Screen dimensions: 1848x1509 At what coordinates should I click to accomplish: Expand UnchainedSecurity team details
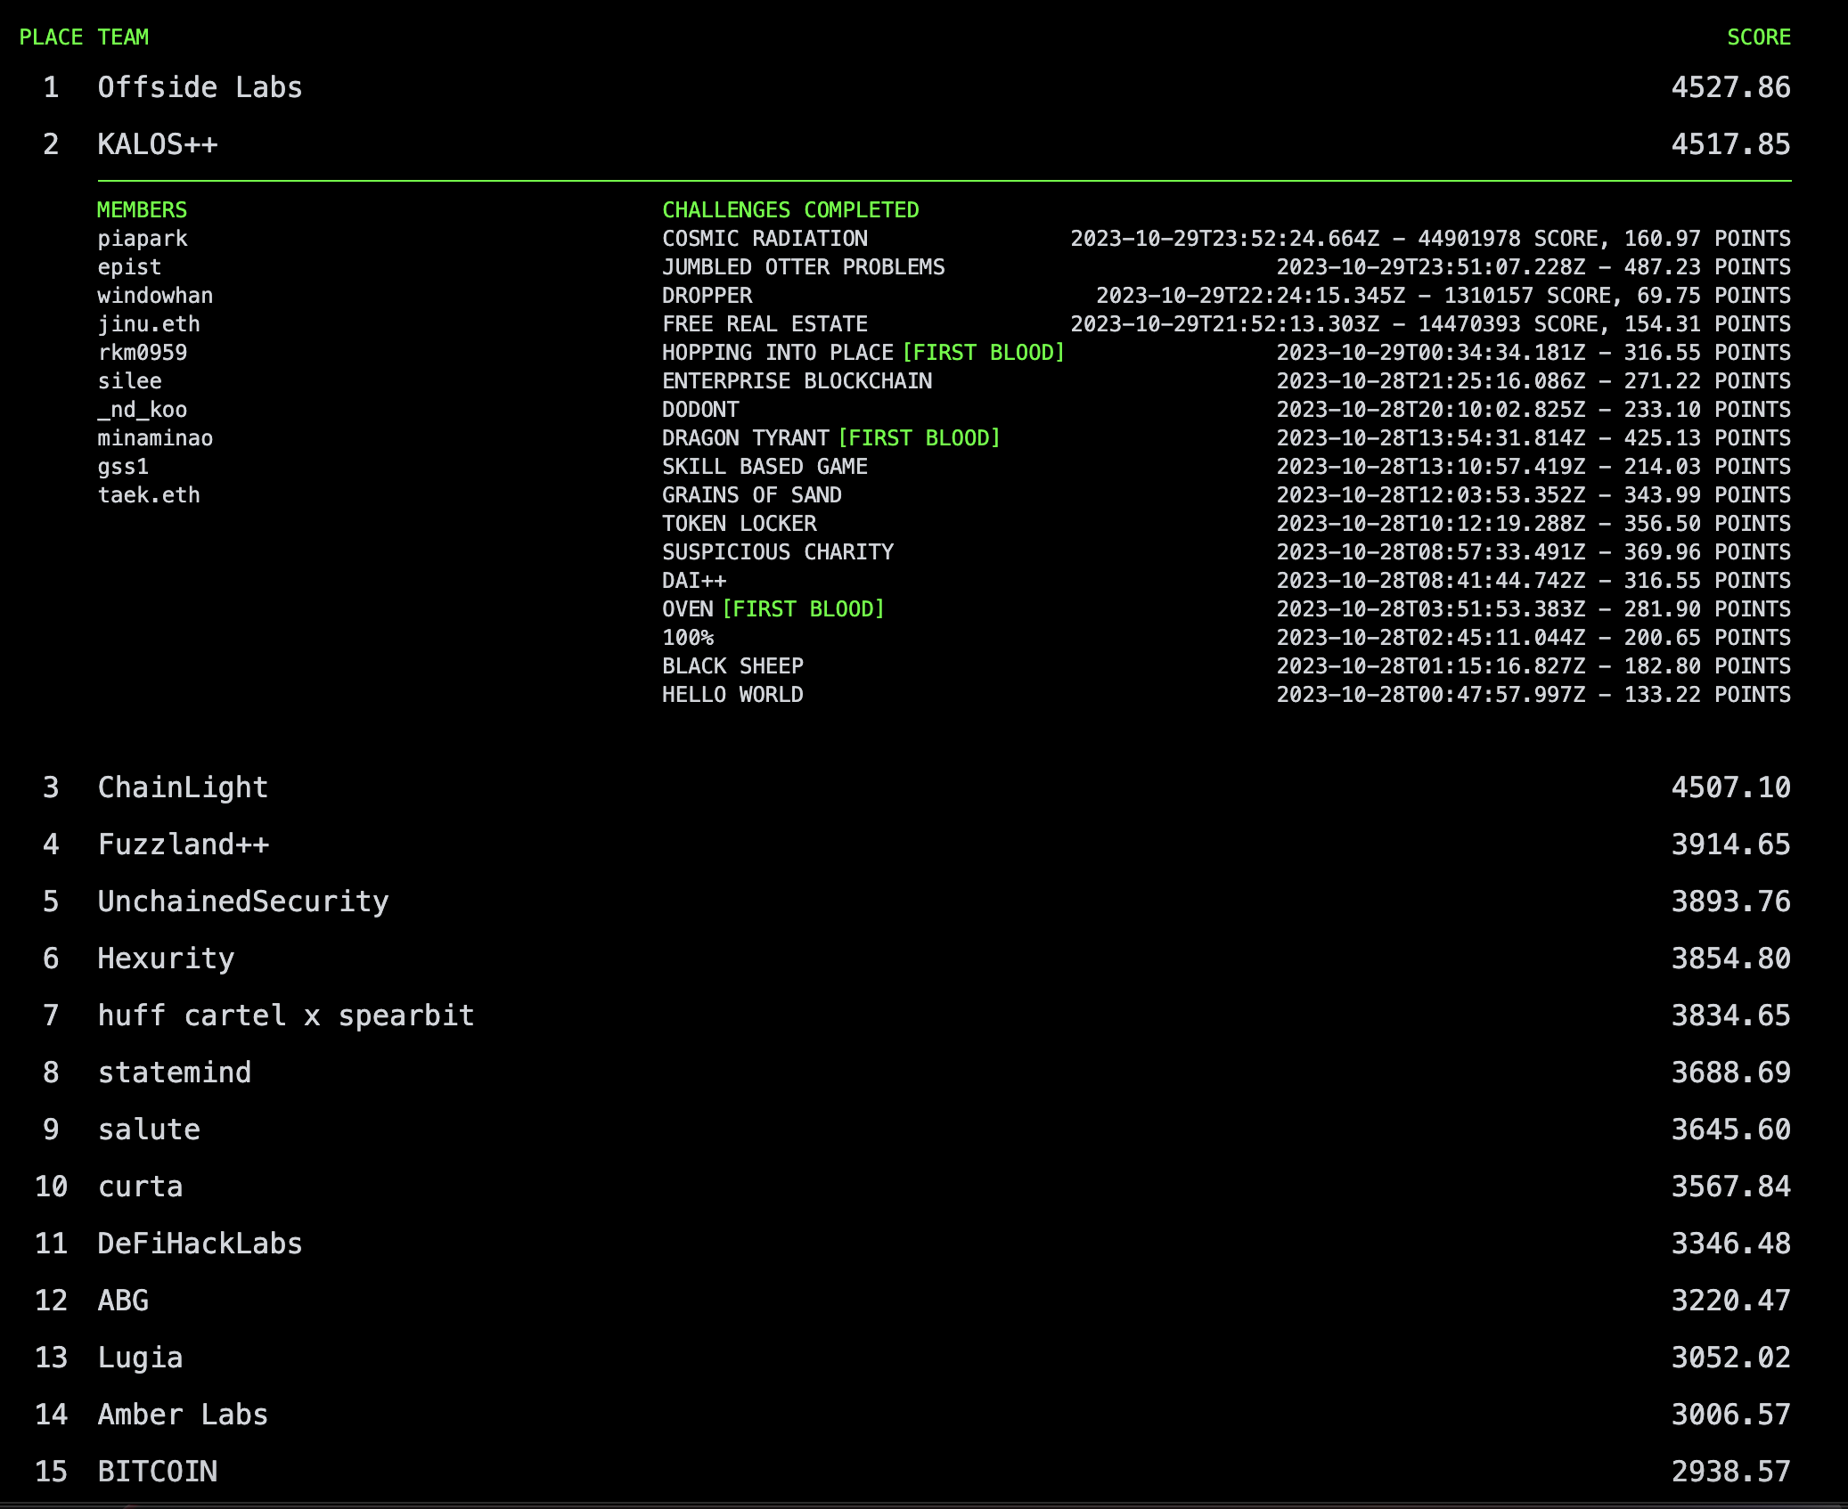(242, 901)
